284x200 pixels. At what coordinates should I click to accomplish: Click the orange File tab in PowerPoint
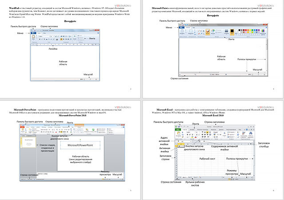(x=22, y=127)
